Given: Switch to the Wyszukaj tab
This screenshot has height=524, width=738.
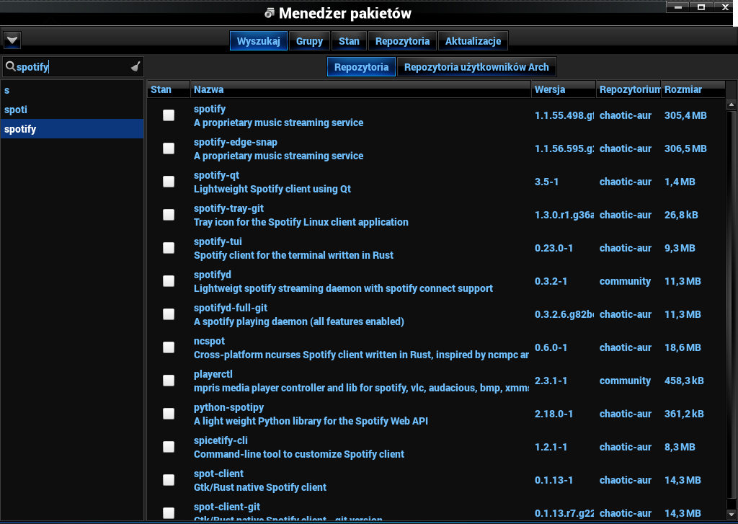Looking at the screenshot, I should point(259,41).
